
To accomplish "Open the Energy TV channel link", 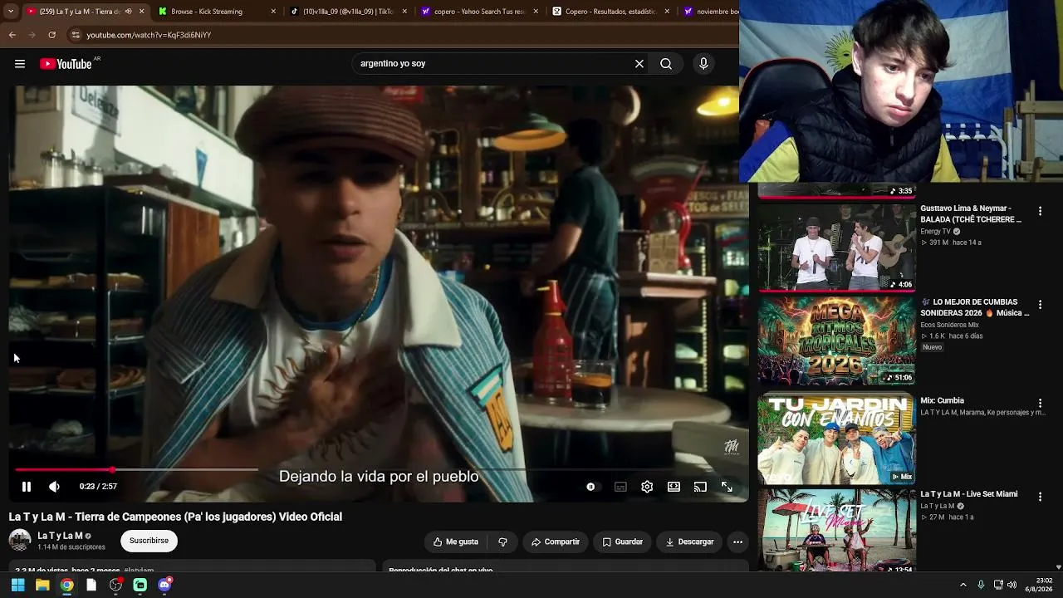I will tap(935, 232).
